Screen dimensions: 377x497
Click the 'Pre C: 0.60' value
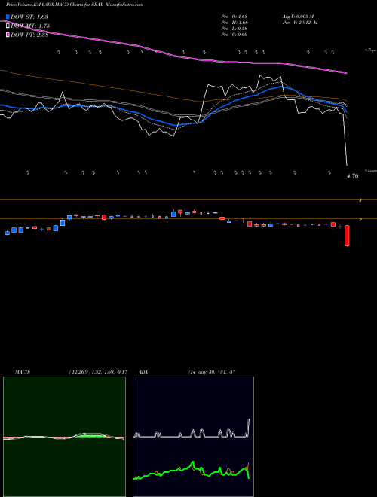pyautogui.click(x=234, y=35)
